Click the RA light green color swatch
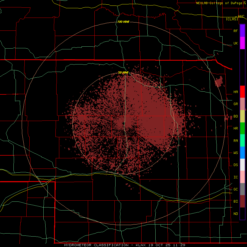This screenshot has width=247, height=247. (x=242, y=141)
